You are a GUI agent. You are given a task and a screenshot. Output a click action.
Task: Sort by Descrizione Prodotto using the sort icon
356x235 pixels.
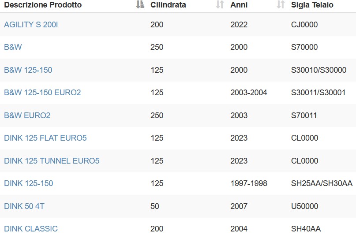coord(140,4)
